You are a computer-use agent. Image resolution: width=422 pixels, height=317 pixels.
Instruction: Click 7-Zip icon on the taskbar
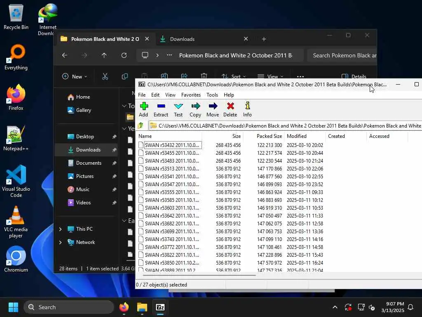click(160, 307)
